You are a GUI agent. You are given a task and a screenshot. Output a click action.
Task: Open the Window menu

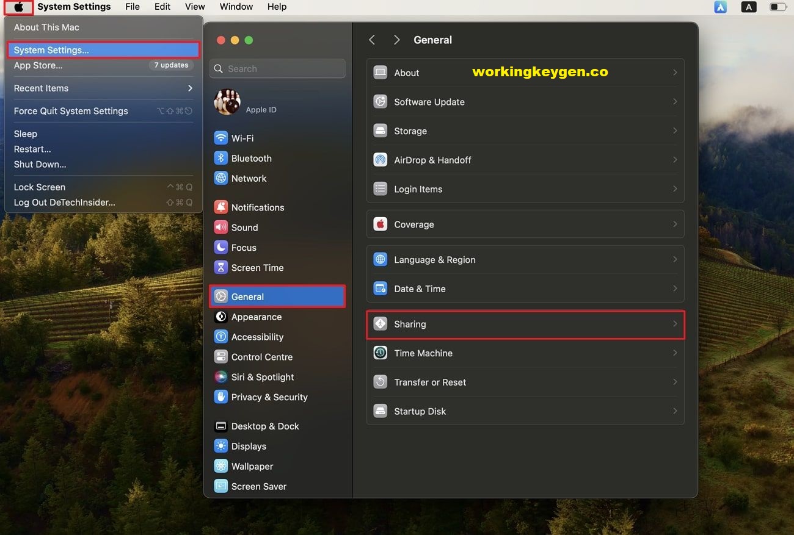(236, 7)
